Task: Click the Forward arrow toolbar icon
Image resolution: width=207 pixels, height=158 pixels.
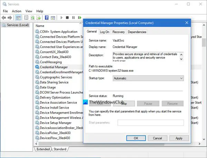Action: click(10, 18)
